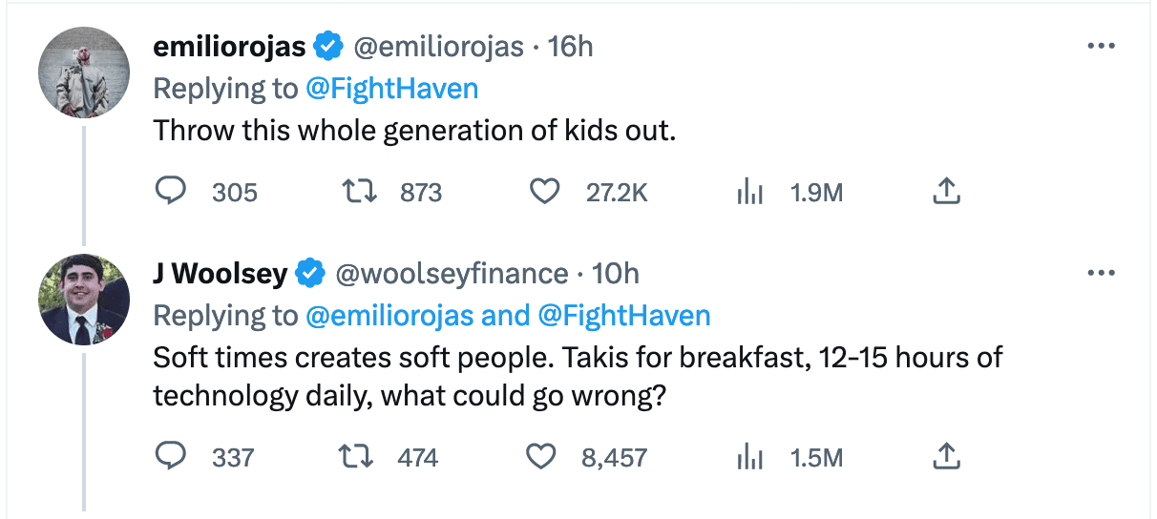Viewport: 1157px width, 519px height.
Task: Click the J Woolsey display name
Action: [221, 274]
